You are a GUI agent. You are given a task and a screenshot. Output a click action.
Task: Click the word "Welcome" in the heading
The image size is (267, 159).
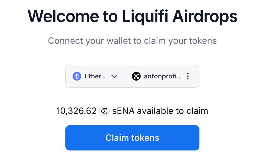tap(63, 16)
